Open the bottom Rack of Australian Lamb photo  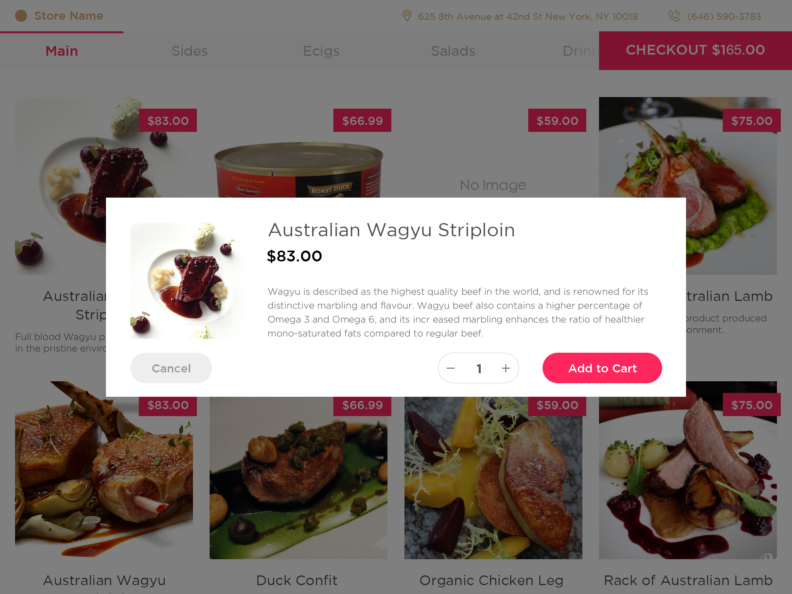click(x=688, y=470)
